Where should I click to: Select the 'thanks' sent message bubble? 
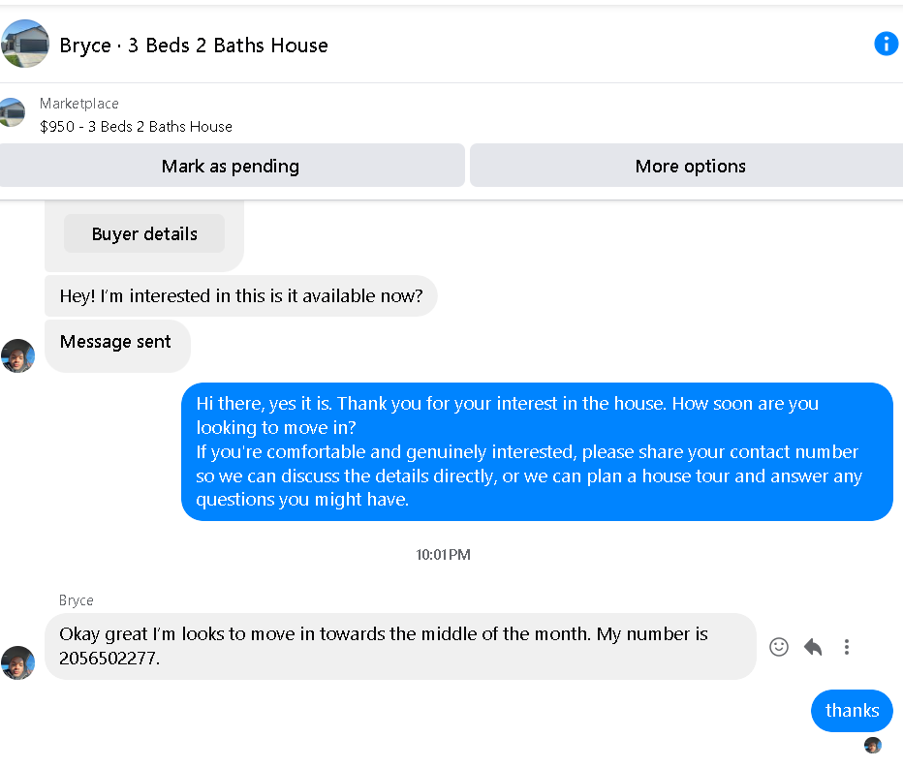pyautogui.click(x=852, y=711)
